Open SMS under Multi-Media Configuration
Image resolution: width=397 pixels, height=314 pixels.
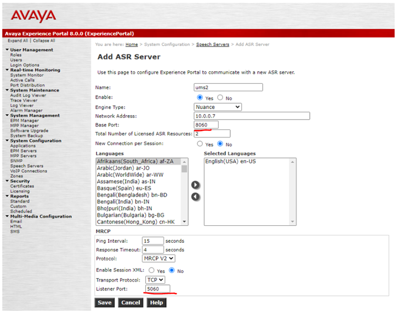click(15, 231)
